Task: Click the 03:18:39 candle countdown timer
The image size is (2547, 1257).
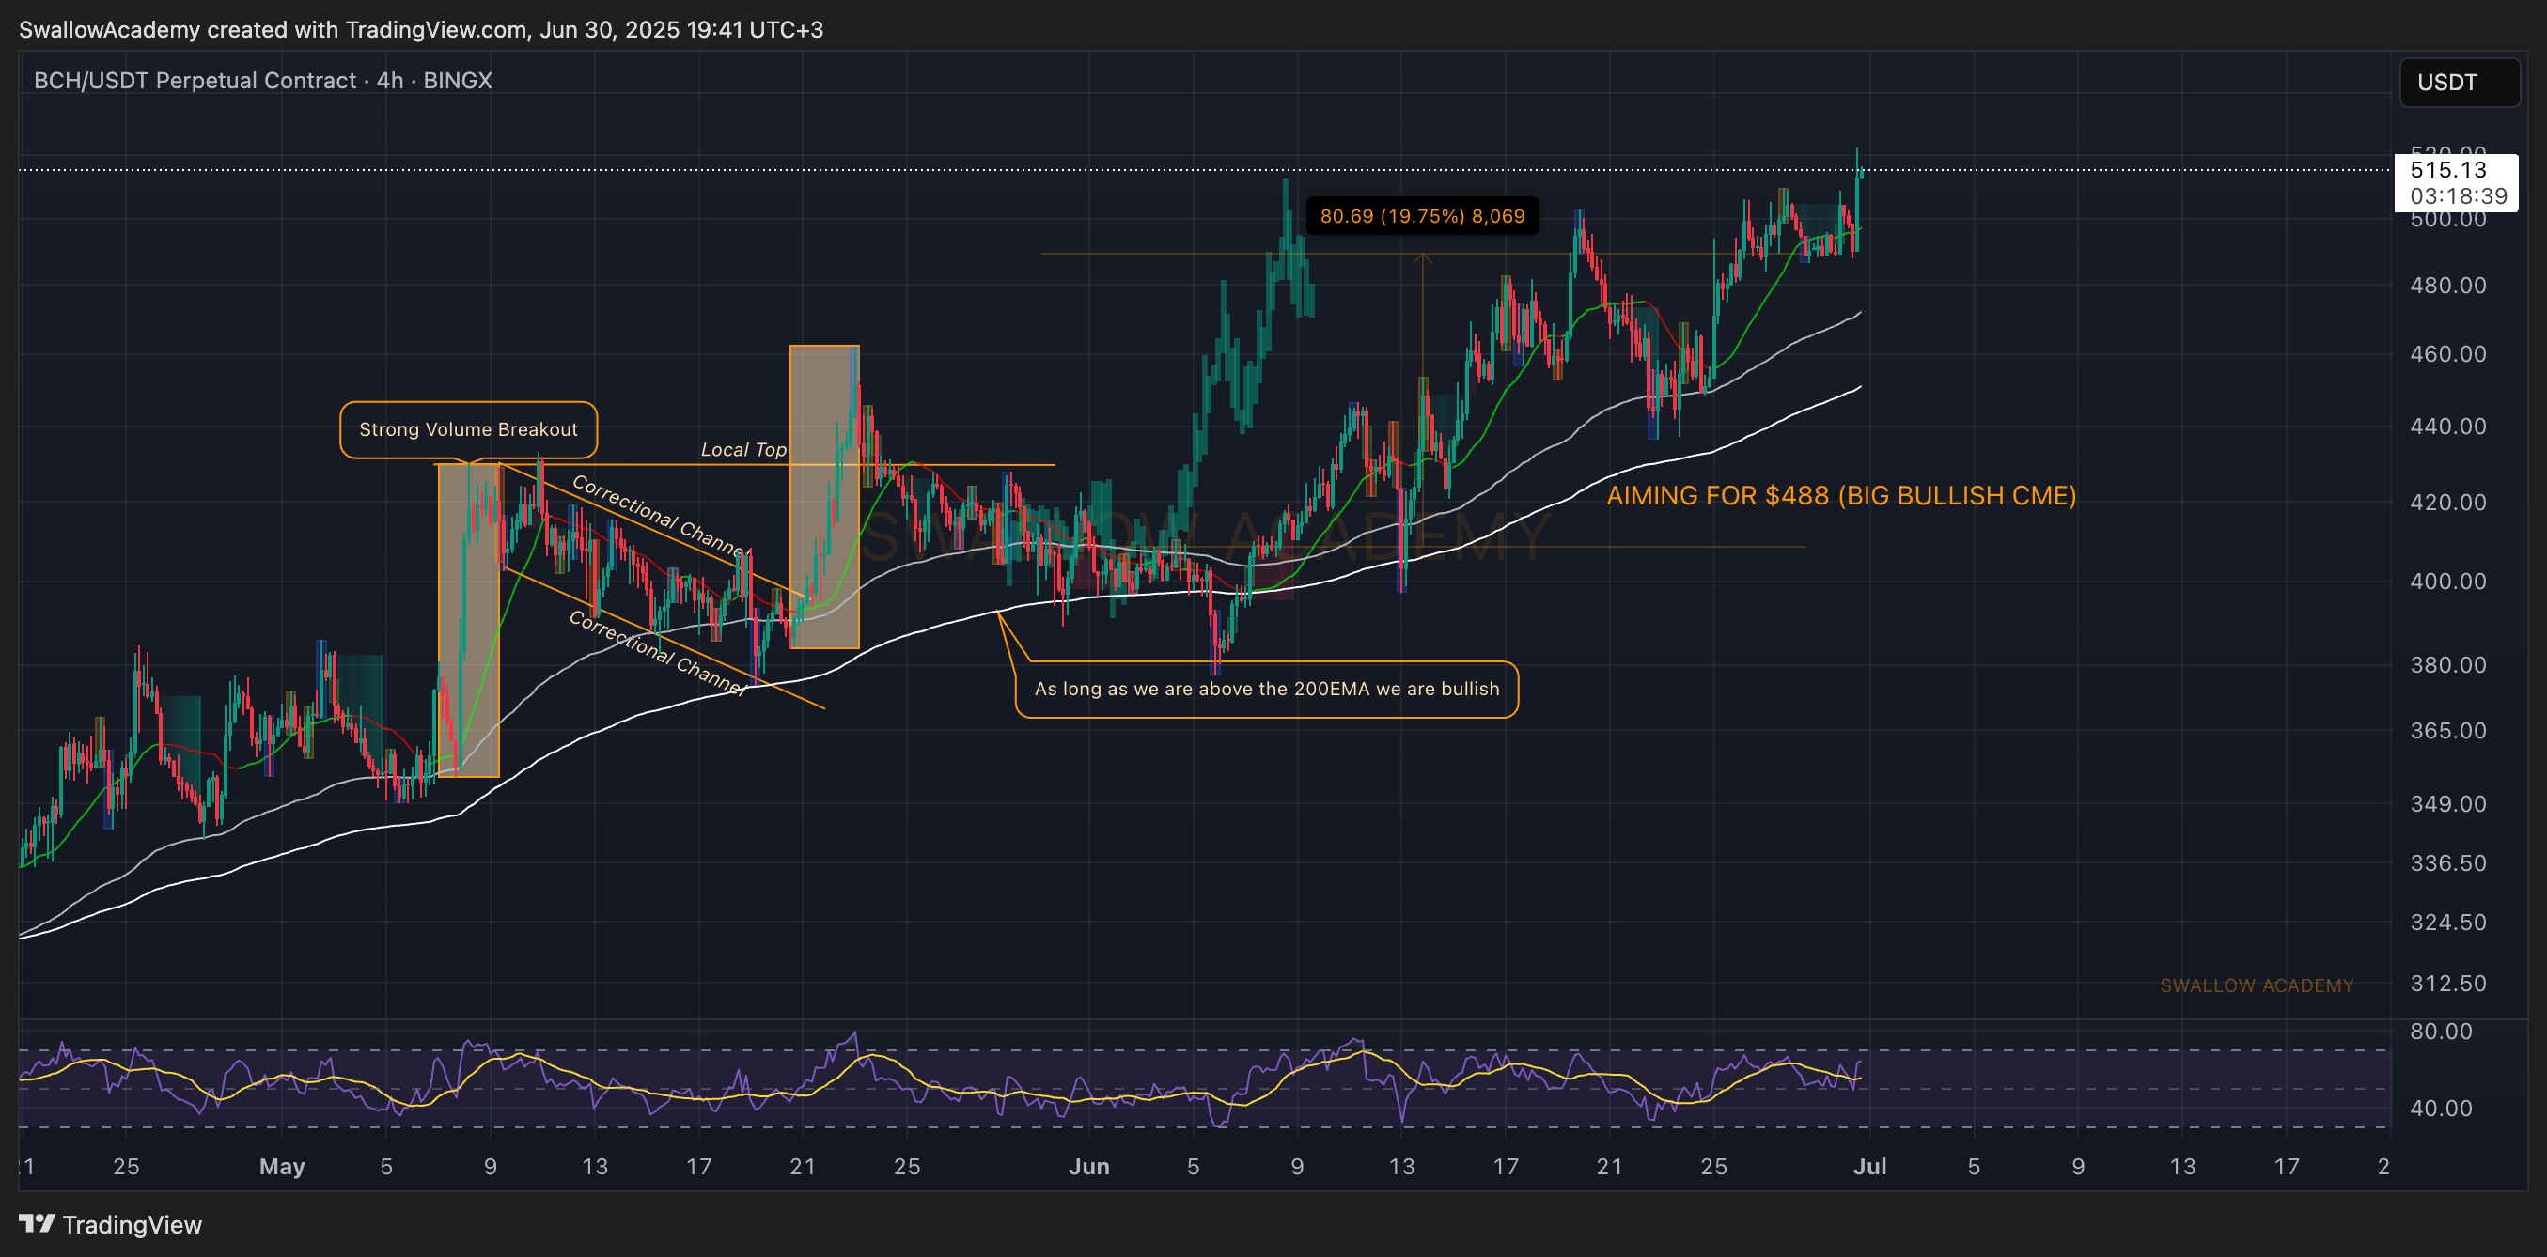Action: (2458, 196)
